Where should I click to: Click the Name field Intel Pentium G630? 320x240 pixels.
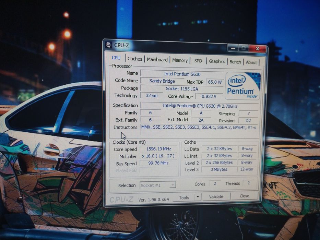[182, 74]
